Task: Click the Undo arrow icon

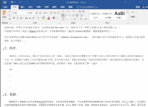Action: tap(12, 2)
